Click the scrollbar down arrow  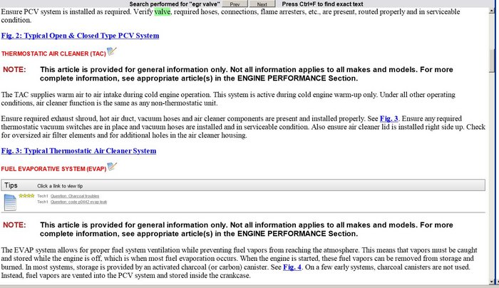click(492, 282)
